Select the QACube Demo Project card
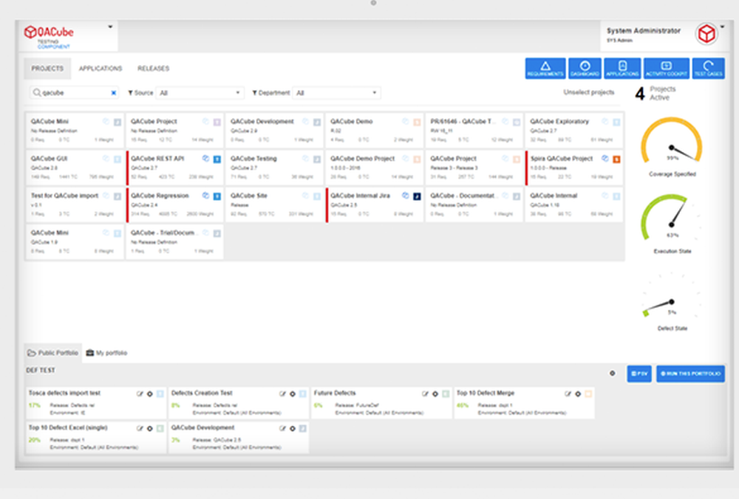739x499 pixels. point(374,168)
